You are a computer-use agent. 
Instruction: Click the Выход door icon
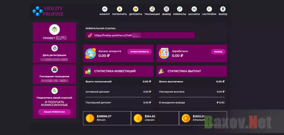tap(223, 9)
